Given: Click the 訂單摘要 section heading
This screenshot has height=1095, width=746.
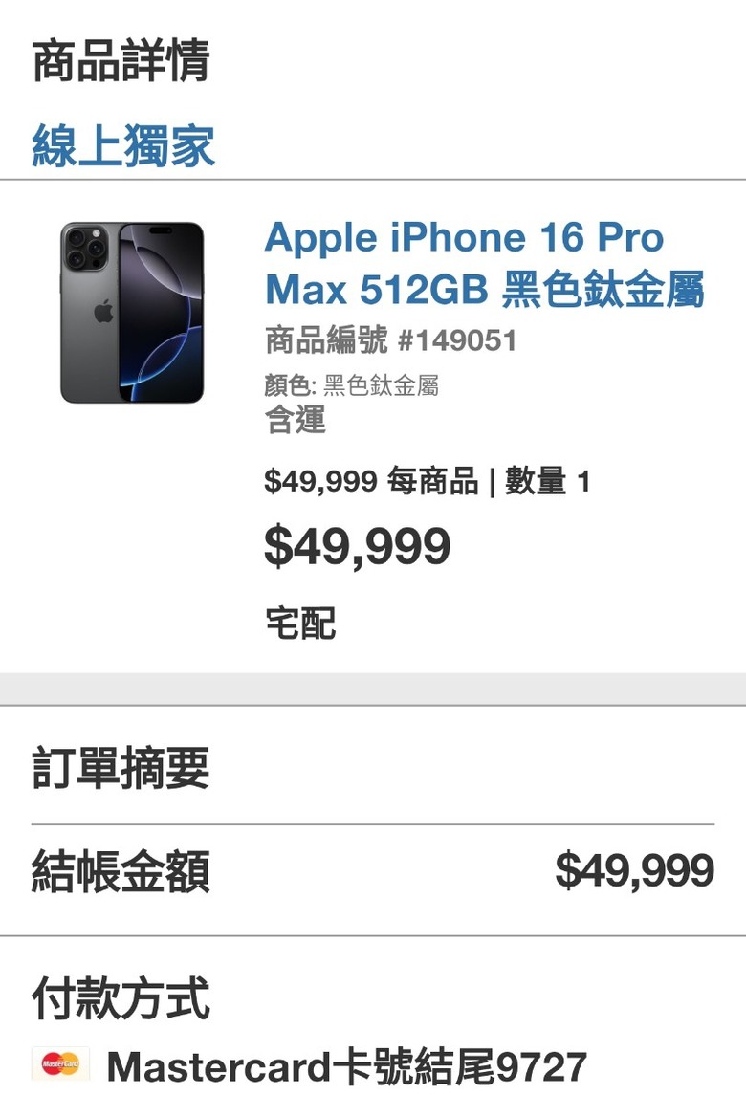Looking at the screenshot, I should pos(121,768).
